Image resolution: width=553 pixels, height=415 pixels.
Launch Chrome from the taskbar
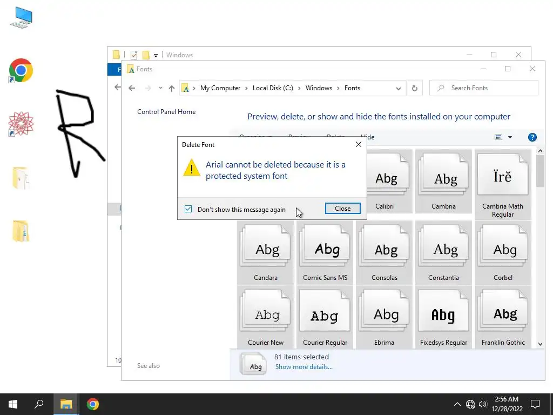(x=93, y=404)
